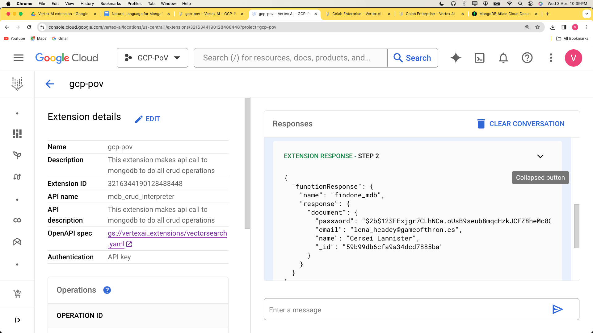
Task: Toggle Chrome side panel icon
Action: (x=564, y=27)
